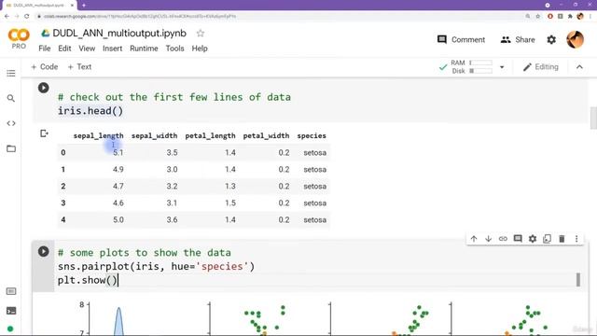Click the species column header
This screenshot has height=336, width=597.
coord(312,135)
